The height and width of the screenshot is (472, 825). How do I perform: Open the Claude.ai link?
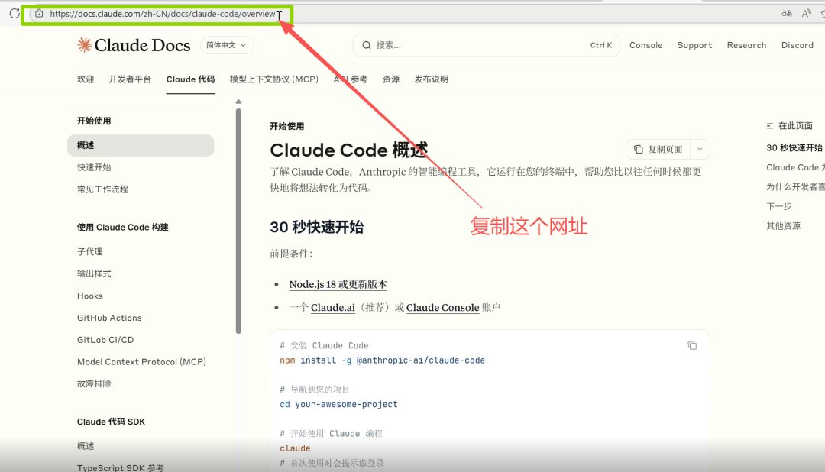[333, 307]
